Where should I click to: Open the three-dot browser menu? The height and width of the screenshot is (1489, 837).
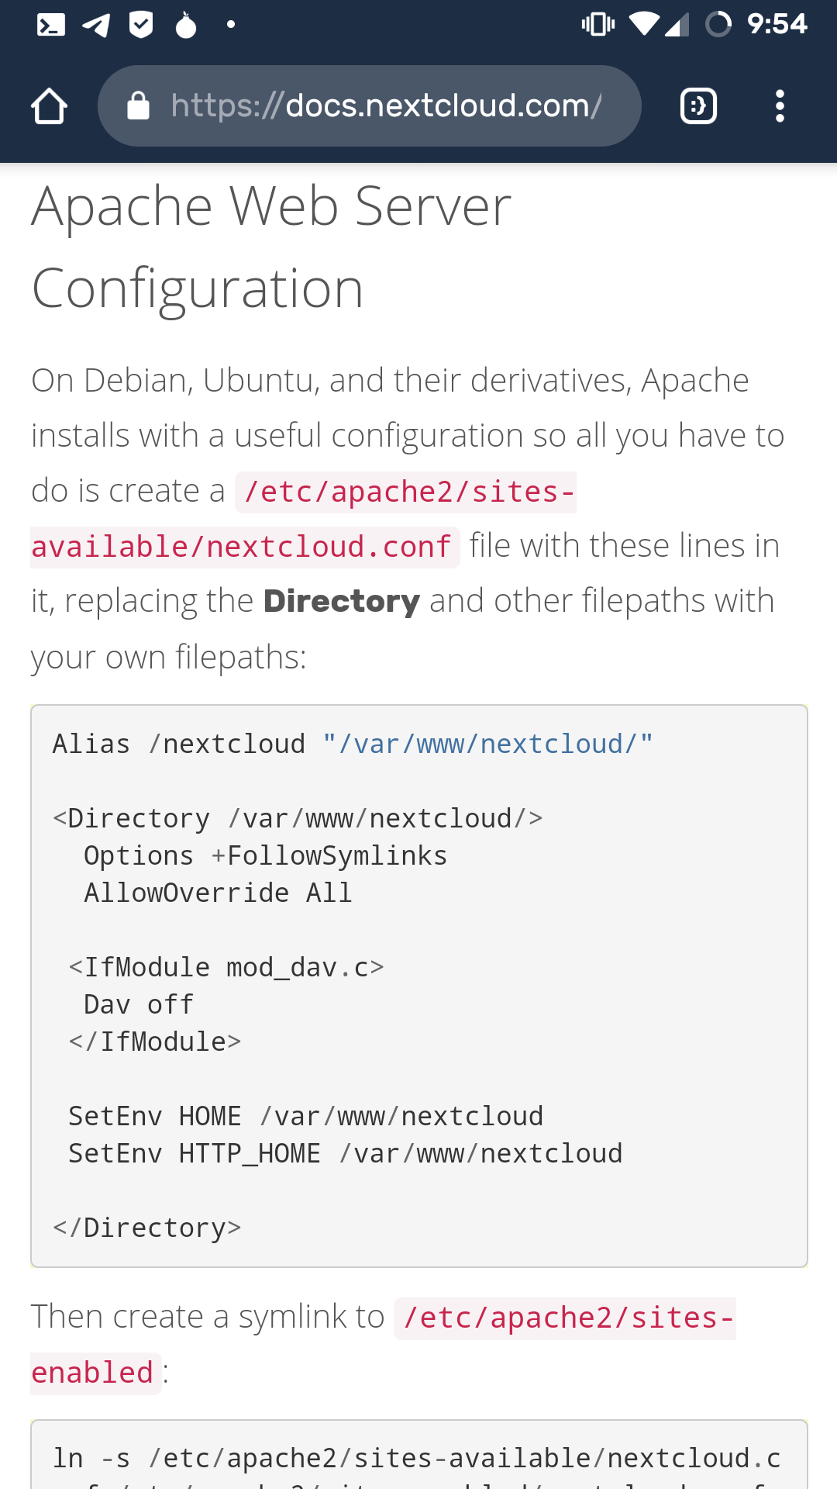(780, 106)
